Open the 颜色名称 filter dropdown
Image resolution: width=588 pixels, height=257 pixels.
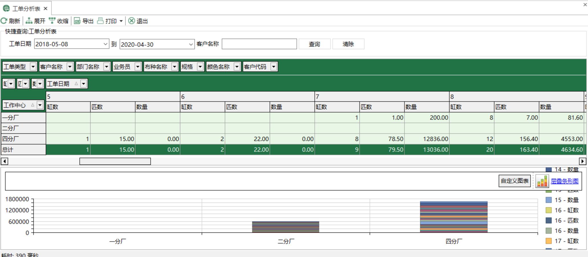pos(237,67)
